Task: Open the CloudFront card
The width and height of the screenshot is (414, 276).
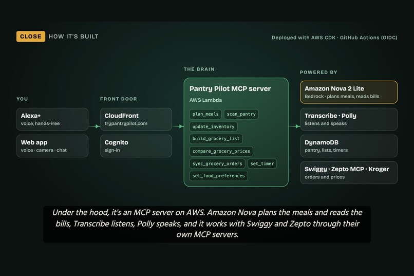Action: 136,119
